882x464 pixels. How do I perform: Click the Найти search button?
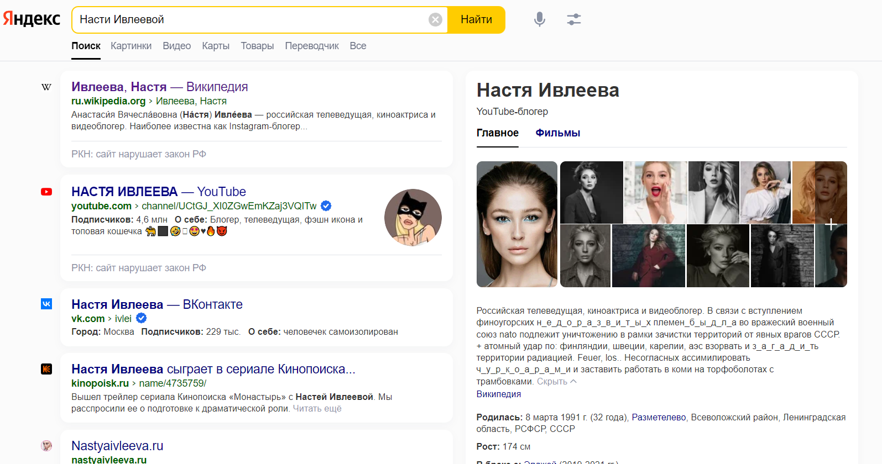click(476, 20)
